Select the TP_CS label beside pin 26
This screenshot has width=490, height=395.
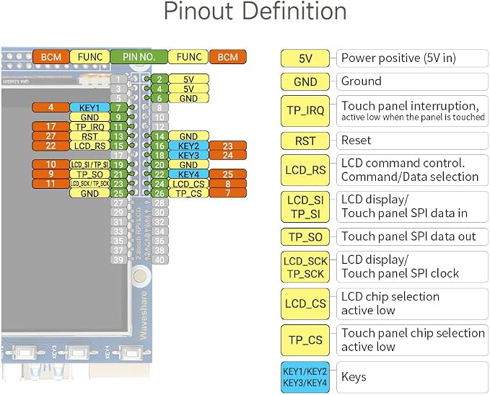[188, 193]
